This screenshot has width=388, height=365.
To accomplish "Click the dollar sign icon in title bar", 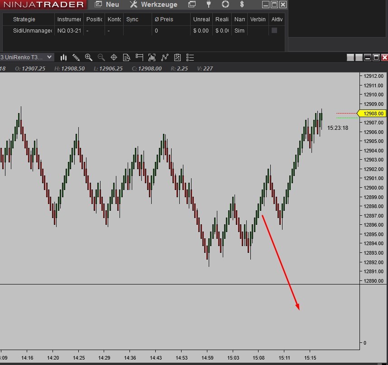I will point(242,5).
